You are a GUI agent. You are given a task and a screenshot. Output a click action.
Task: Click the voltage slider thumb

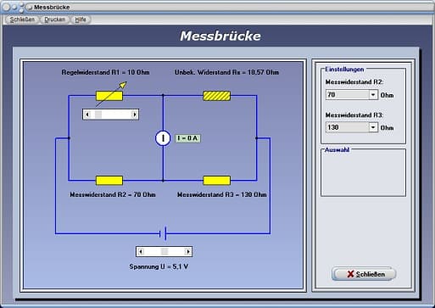(x=165, y=251)
